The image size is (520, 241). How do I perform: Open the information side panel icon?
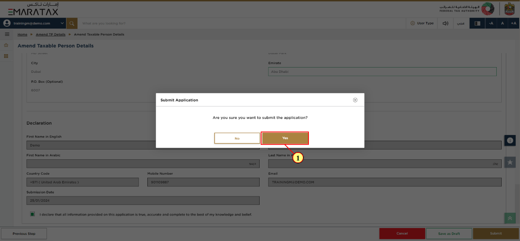click(x=510, y=141)
